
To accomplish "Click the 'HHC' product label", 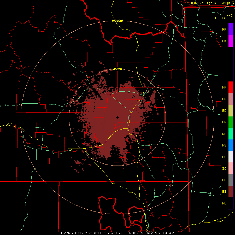I will pos(230,16).
